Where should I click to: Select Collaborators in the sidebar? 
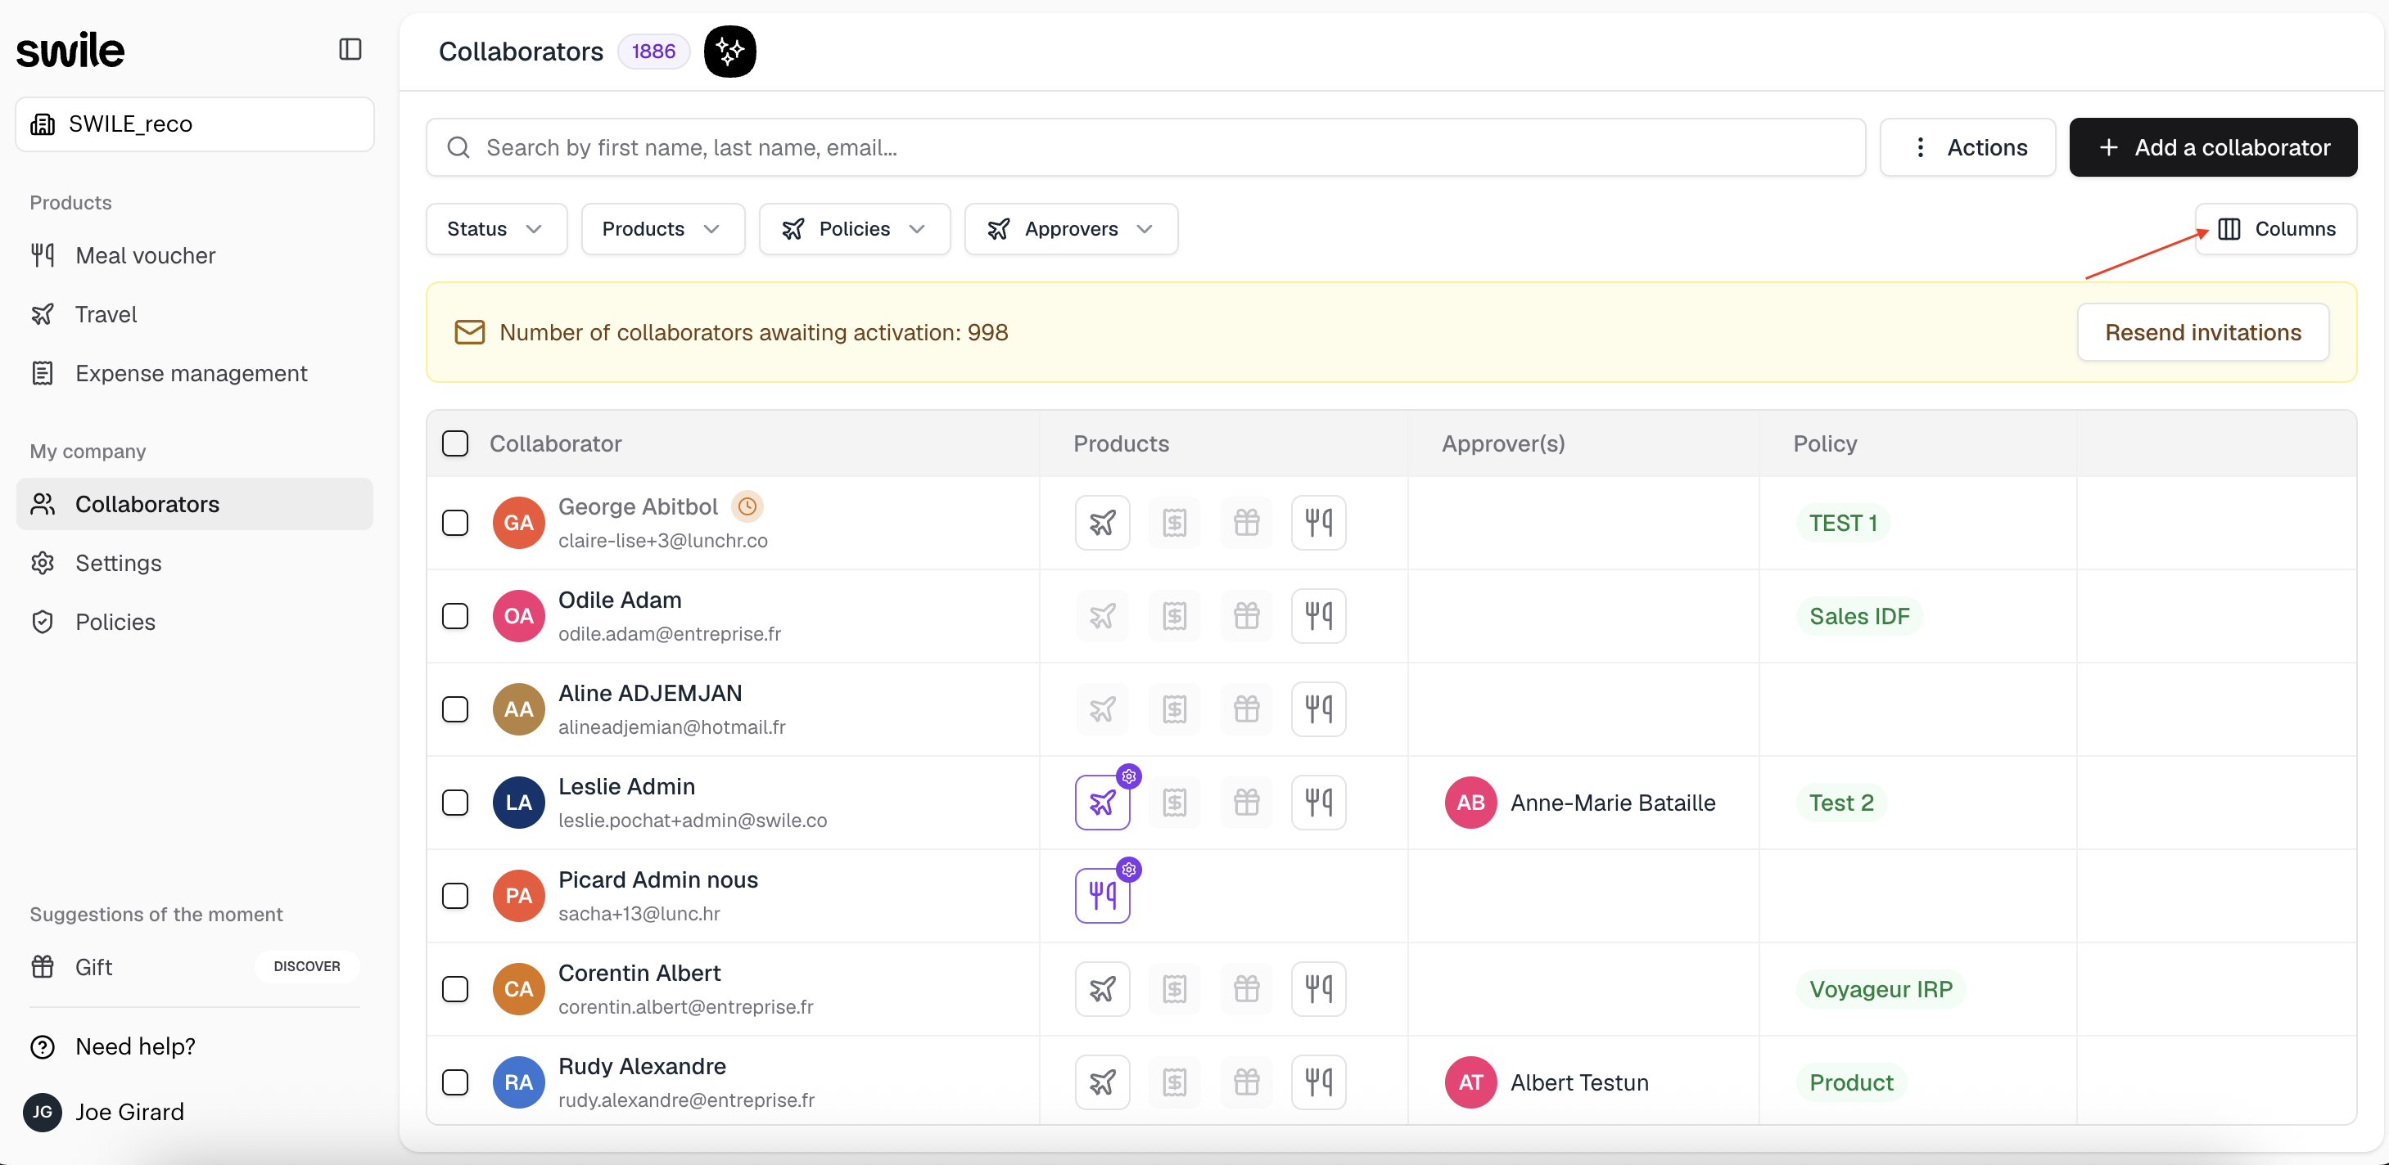[195, 504]
